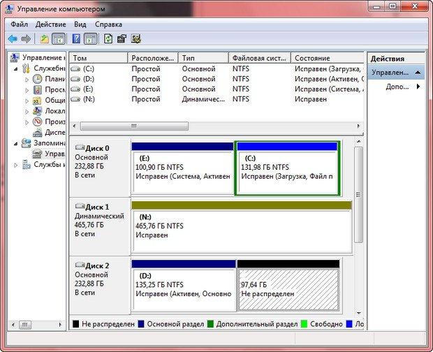
Task: Sort by the Том column header
Action: tap(98, 58)
